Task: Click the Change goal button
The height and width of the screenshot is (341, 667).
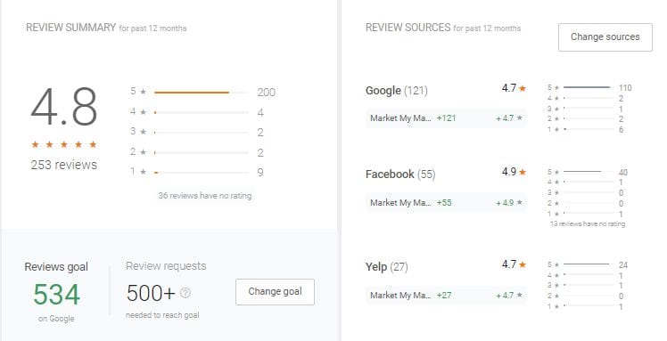Action: pyautogui.click(x=275, y=292)
